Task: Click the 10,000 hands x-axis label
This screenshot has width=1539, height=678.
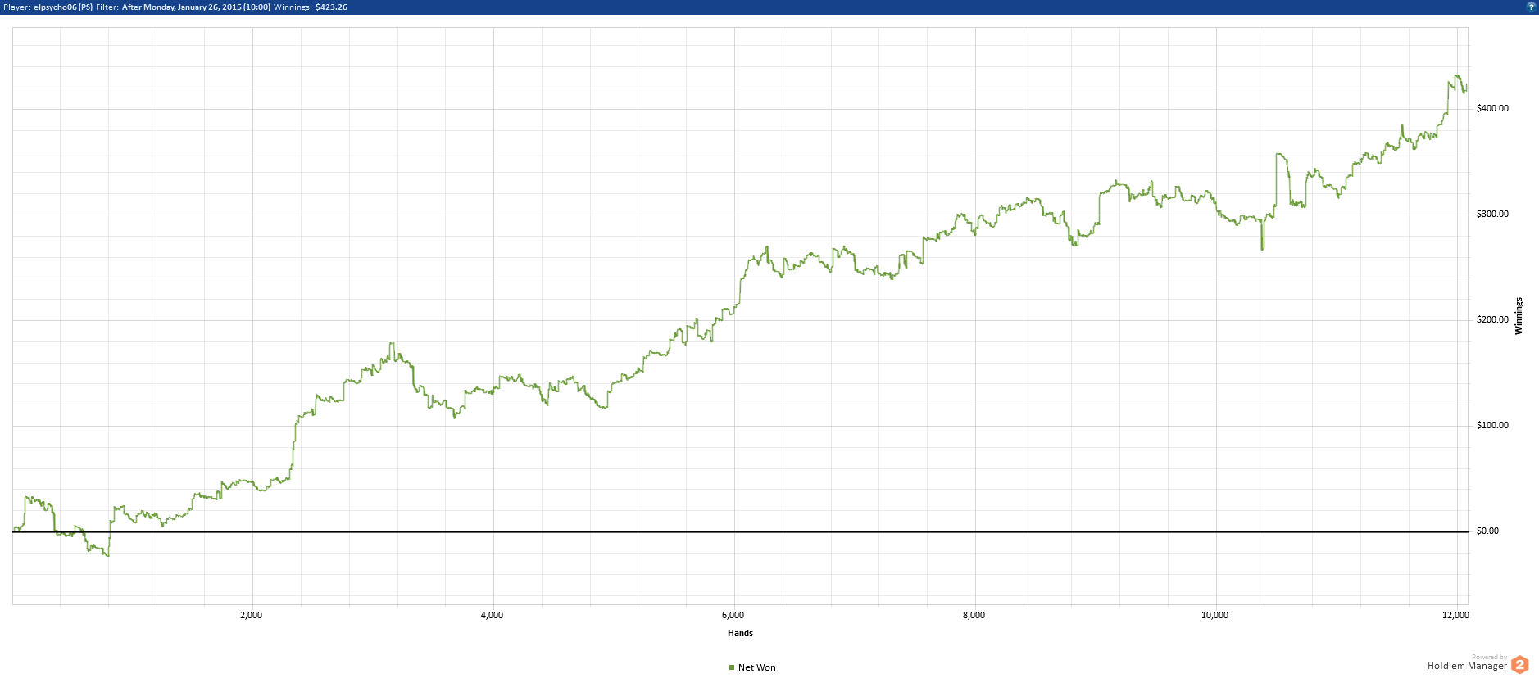Action: point(1214,615)
